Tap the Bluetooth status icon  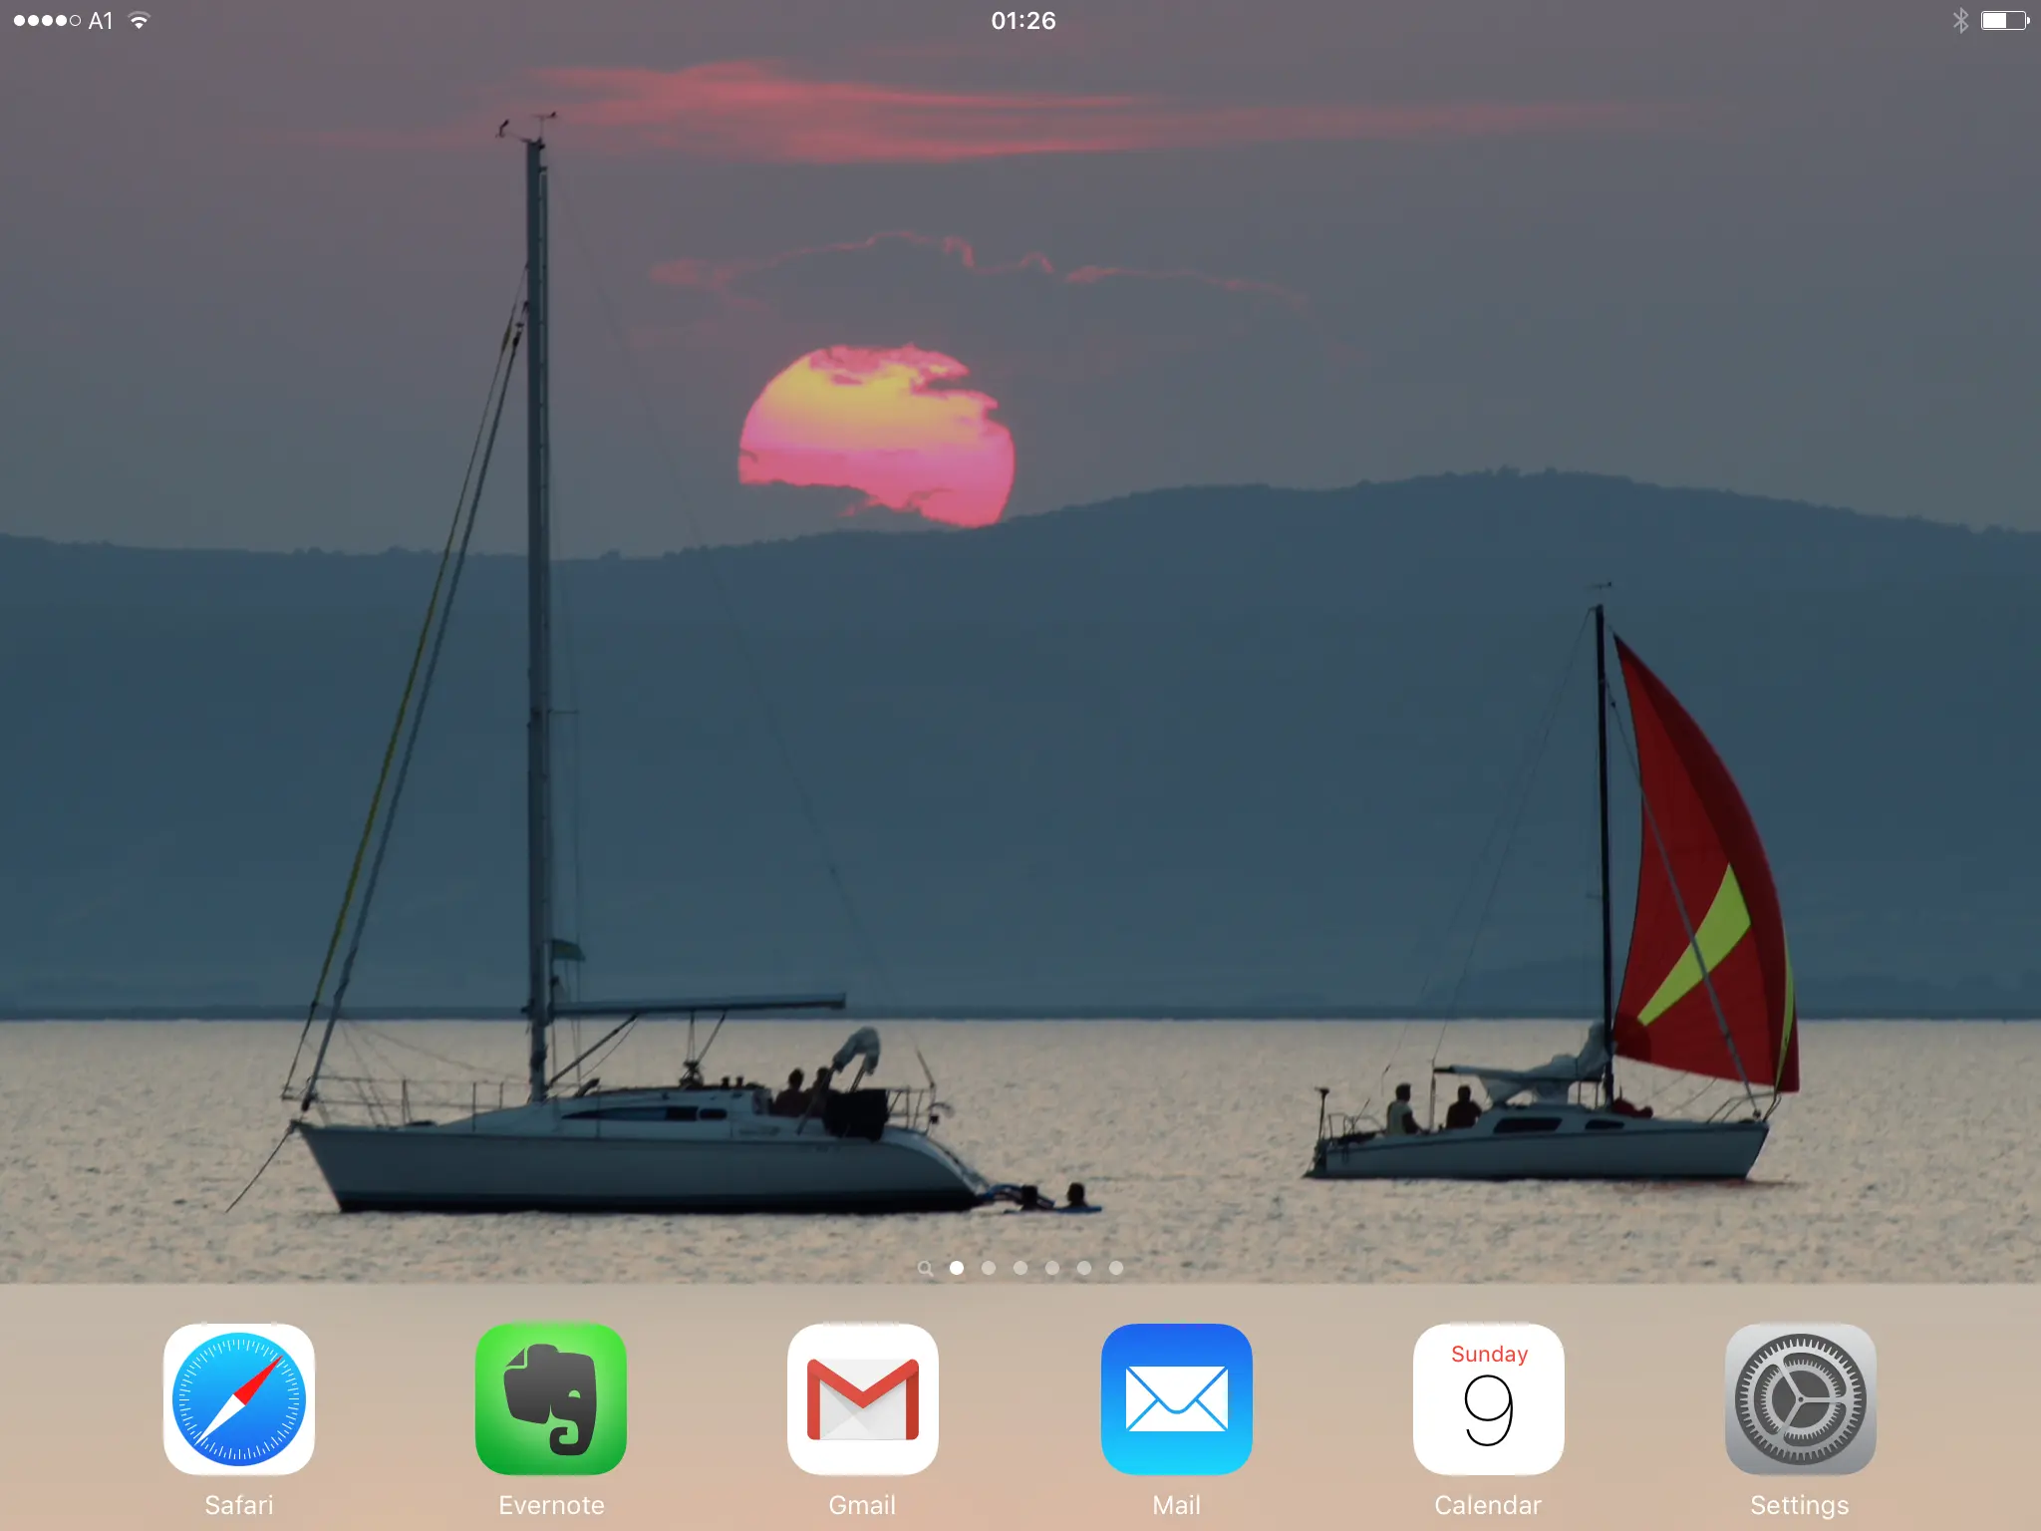point(1960,20)
